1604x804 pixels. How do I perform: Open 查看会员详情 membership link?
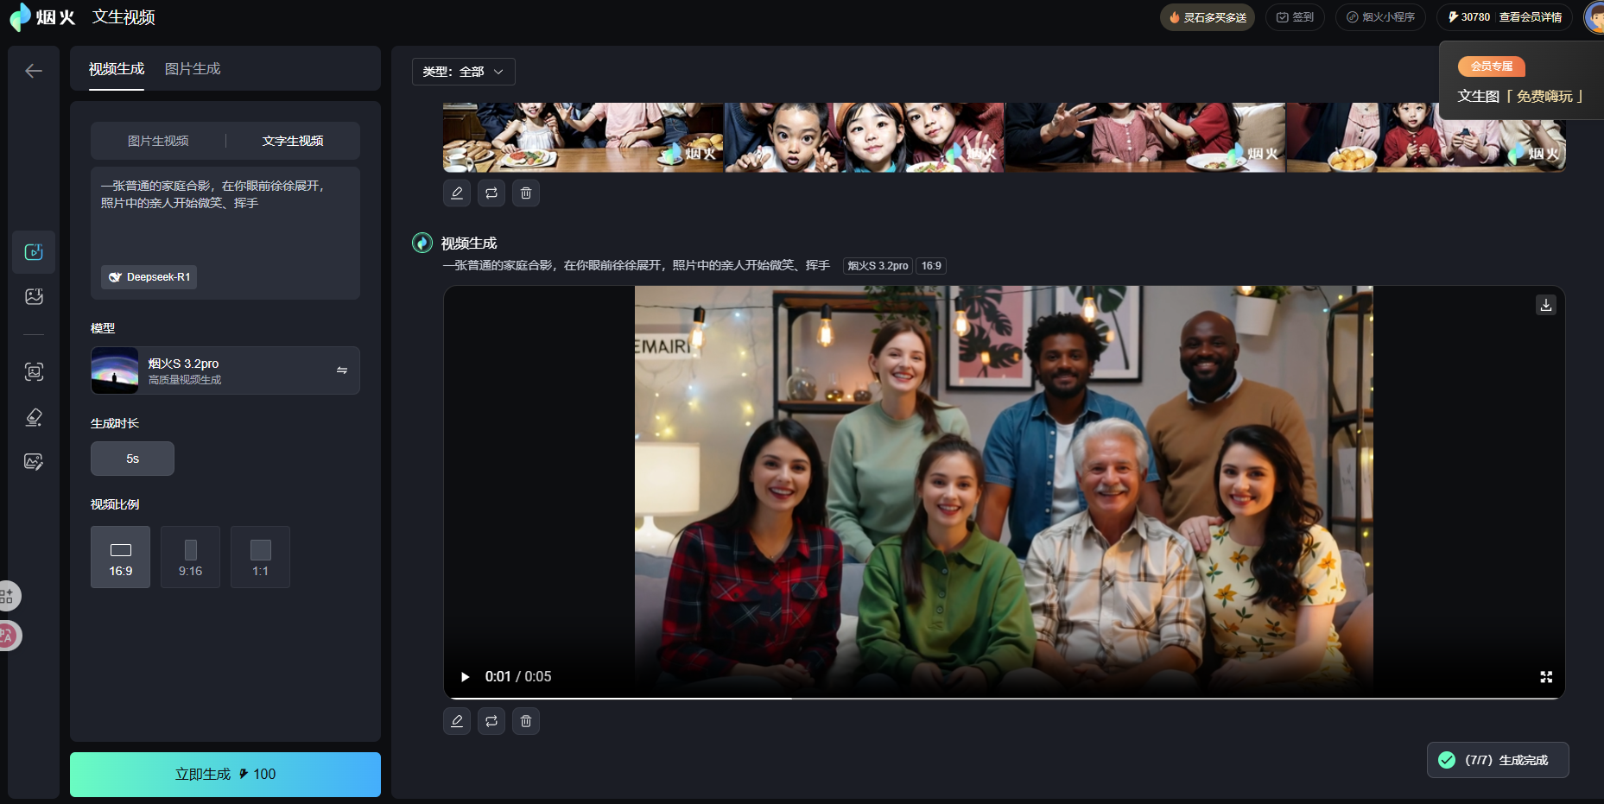coord(1530,17)
